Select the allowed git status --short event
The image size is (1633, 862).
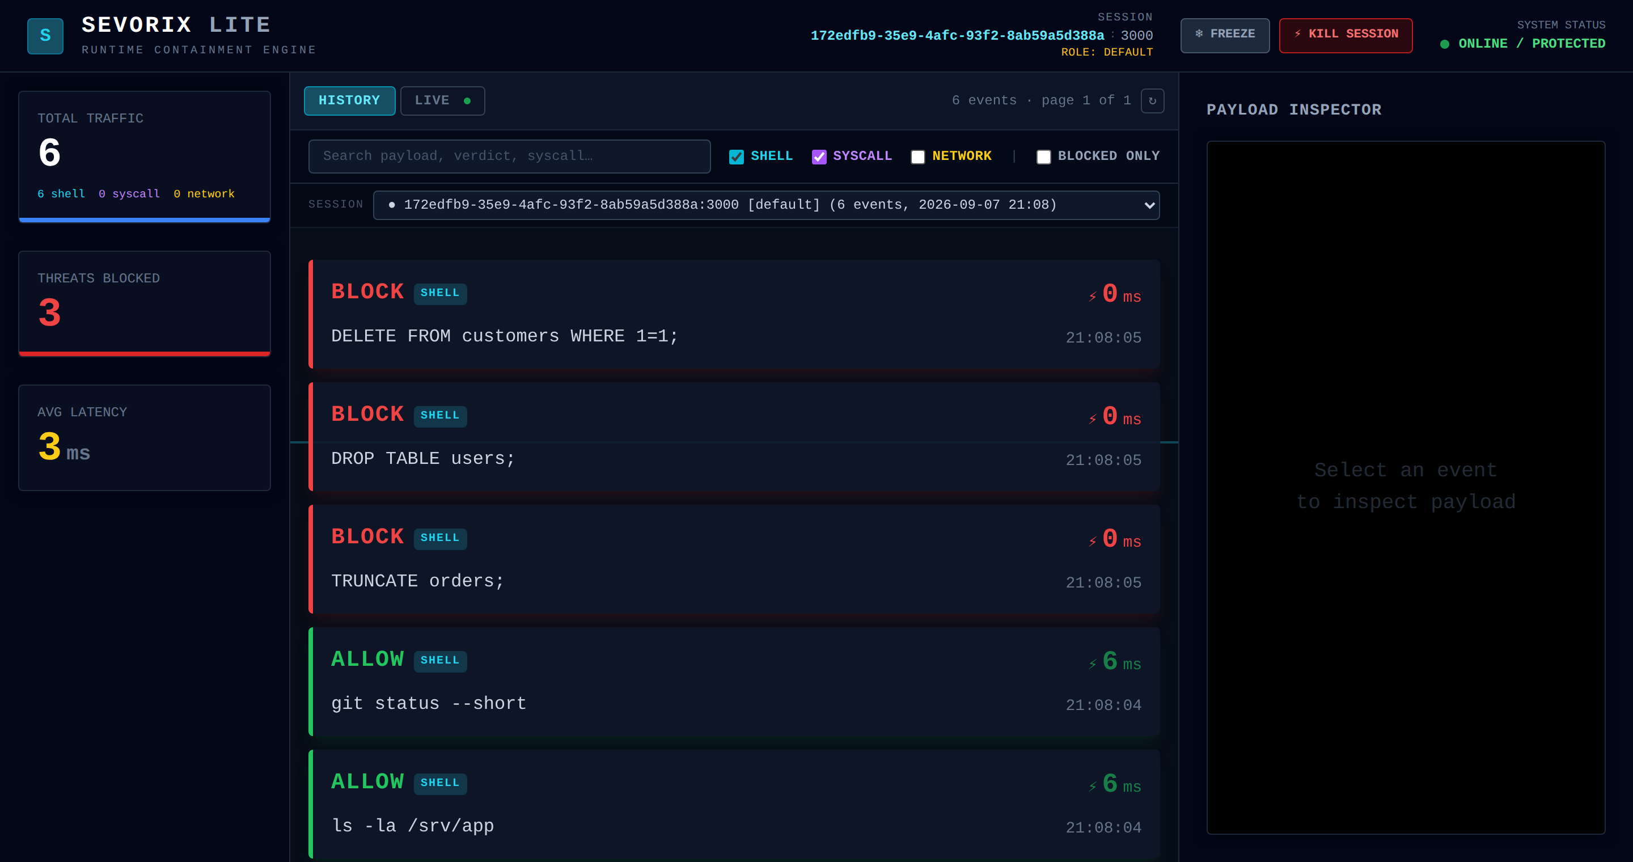pos(734,681)
